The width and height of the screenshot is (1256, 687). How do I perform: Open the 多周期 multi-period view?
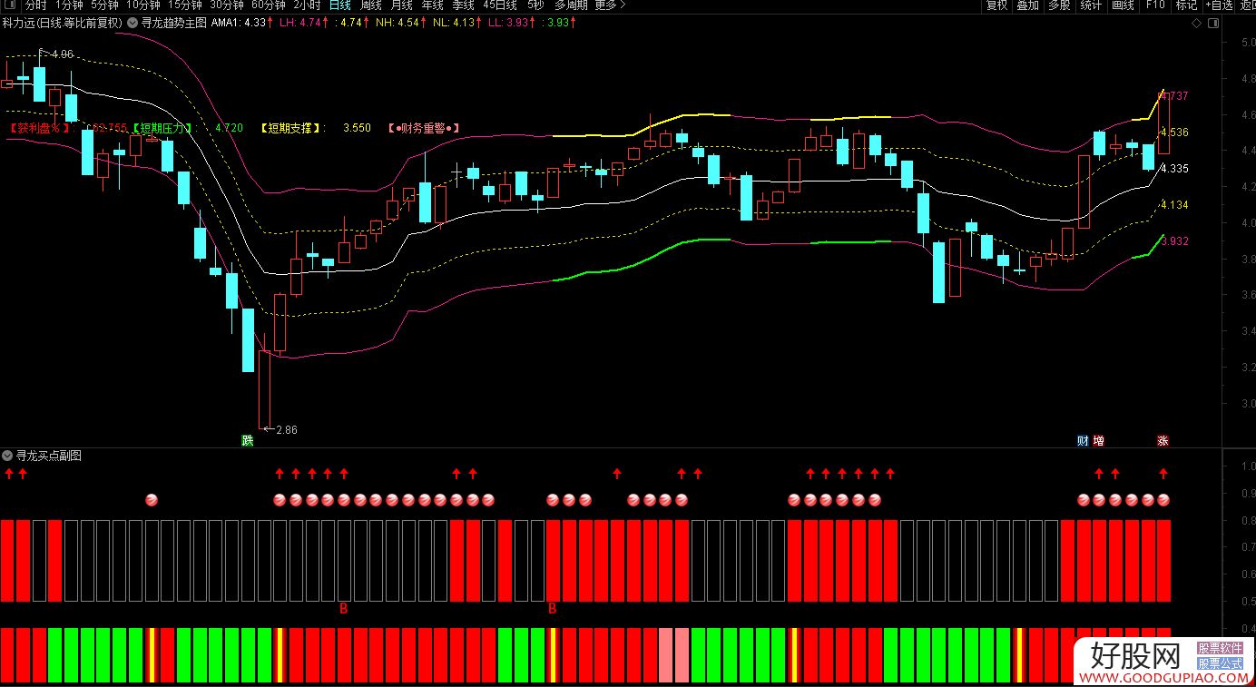coord(572,5)
